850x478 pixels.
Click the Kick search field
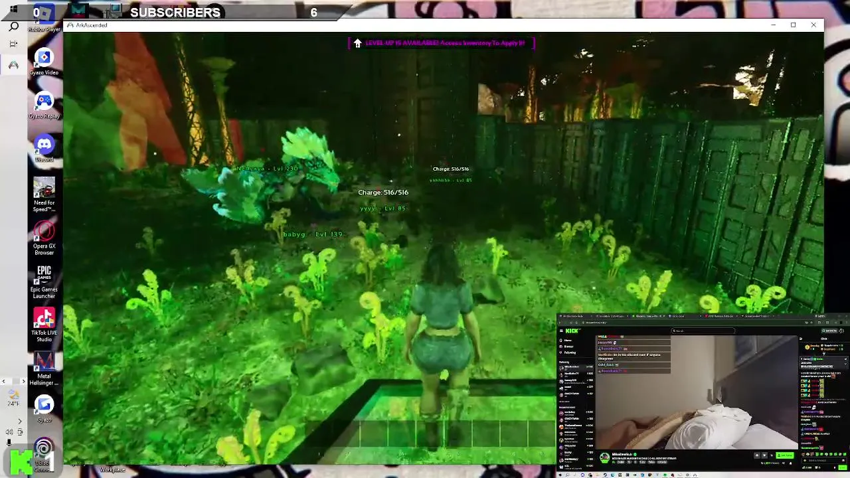tap(703, 331)
